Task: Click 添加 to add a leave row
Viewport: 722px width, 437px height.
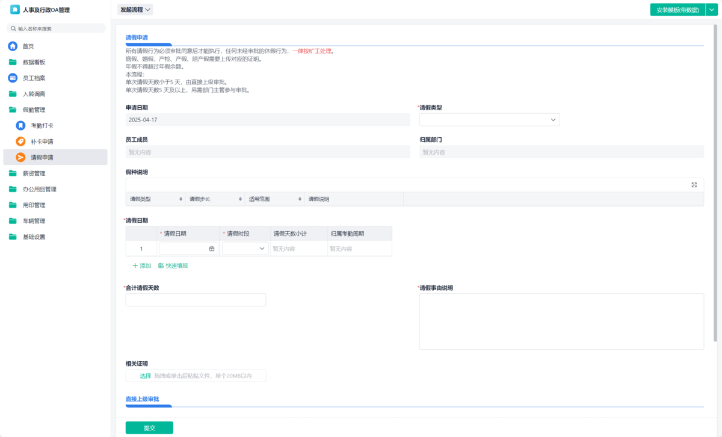Action: [x=142, y=265]
